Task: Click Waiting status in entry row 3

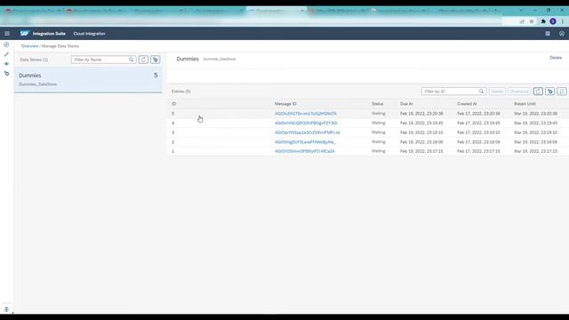Action: pyautogui.click(x=379, y=132)
